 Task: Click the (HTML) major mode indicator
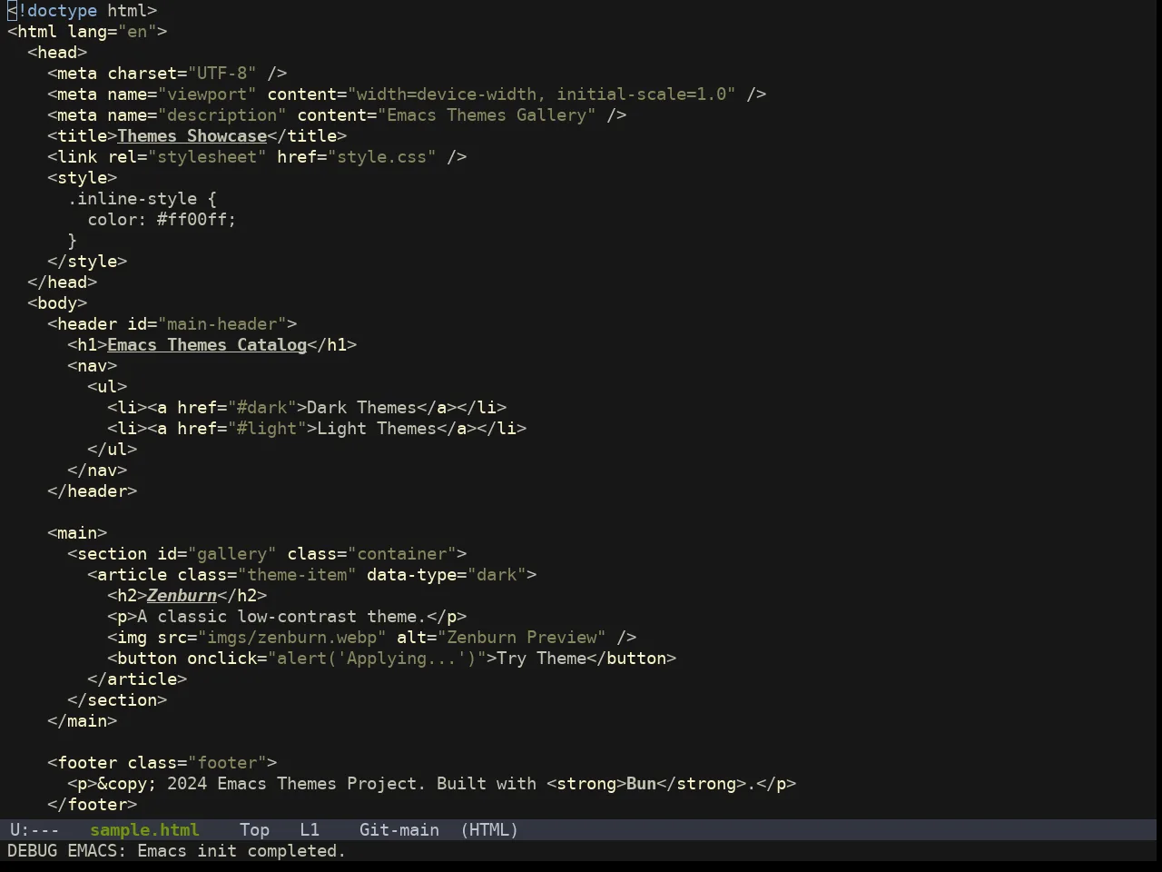click(489, 830)
